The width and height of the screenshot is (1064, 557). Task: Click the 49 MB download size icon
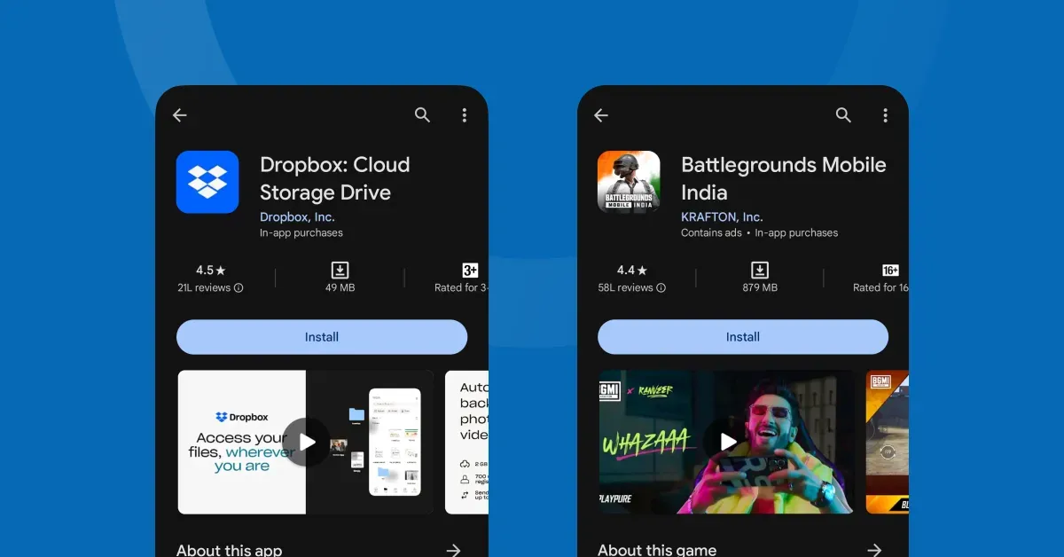click(340, 270)
